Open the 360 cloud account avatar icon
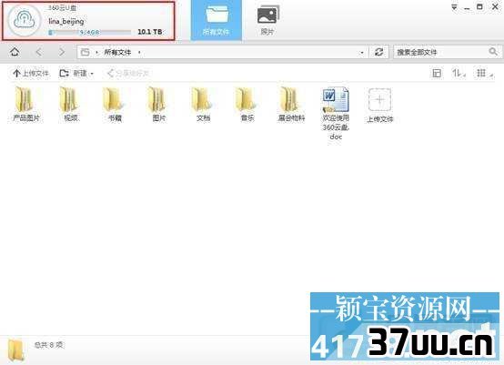 click(x=25, y=20)
